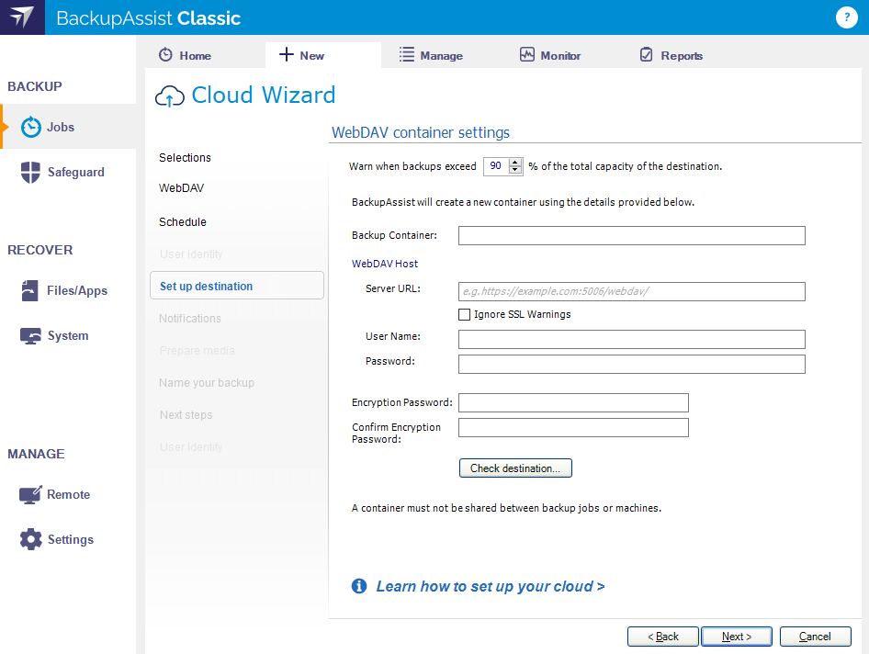Enable Ignore SSL Warnings checkbox
The height and width of the screenshot is (654, 869).
tap(465, 315)
